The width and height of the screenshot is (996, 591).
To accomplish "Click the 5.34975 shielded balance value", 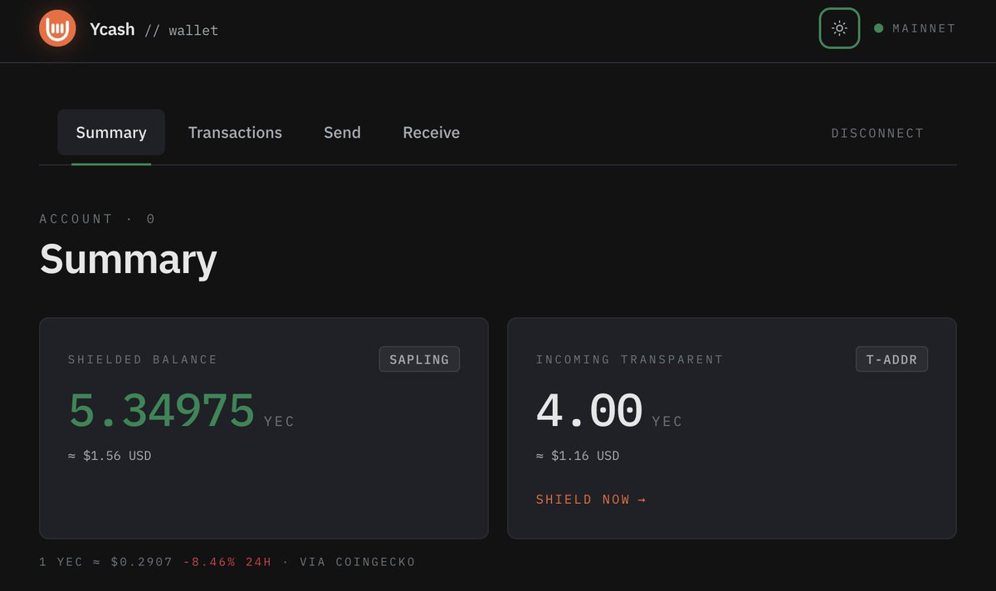I will [162, 410].
